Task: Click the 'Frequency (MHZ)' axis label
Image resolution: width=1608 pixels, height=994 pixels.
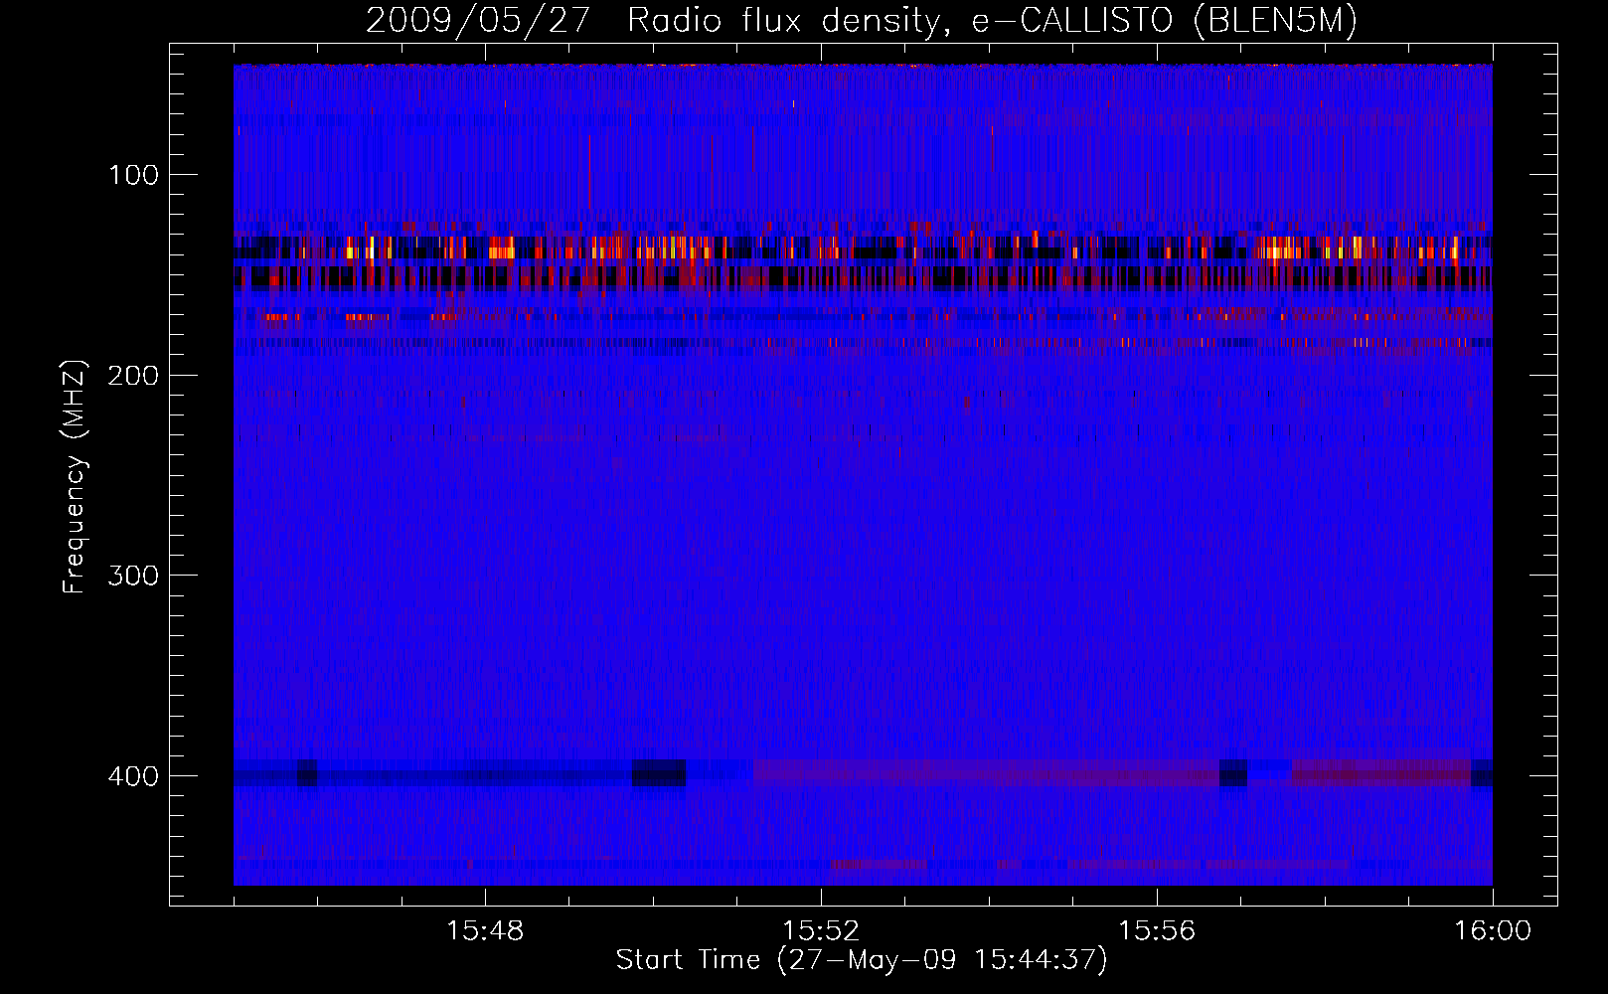Action: [75, 476]
